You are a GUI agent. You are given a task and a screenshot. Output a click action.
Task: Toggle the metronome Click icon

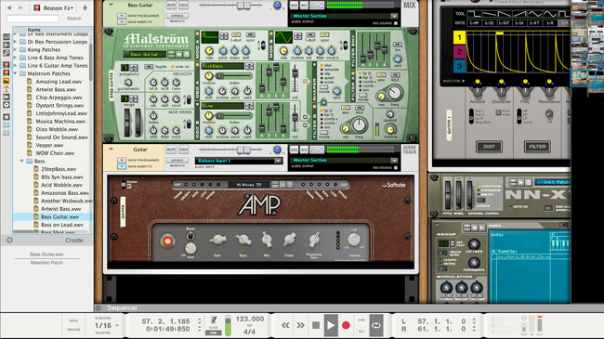(214, 320)
